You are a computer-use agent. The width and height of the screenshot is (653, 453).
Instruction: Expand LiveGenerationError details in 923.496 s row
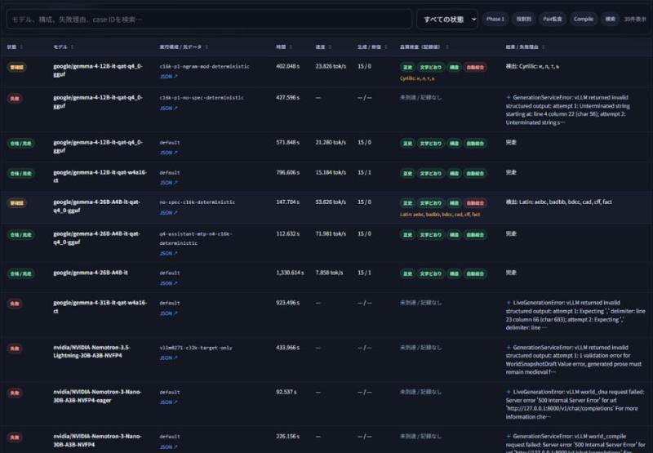(509, 303)
